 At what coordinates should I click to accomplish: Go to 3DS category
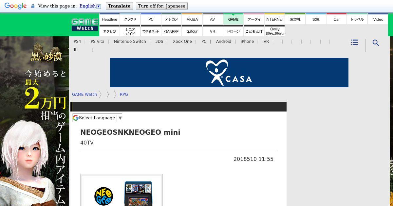(159, 42)
